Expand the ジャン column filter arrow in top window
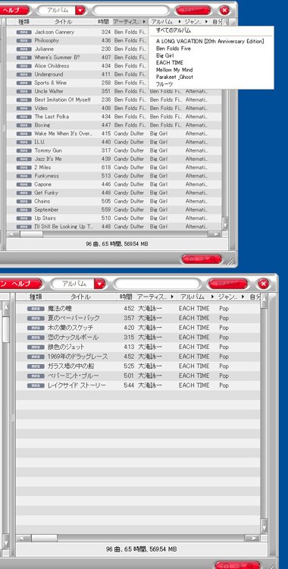288x569 pixels. coord(206,22)
